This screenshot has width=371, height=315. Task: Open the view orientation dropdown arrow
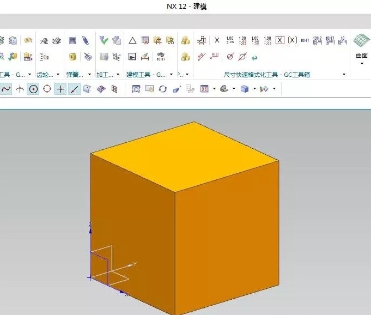click(x=214, y=89)
